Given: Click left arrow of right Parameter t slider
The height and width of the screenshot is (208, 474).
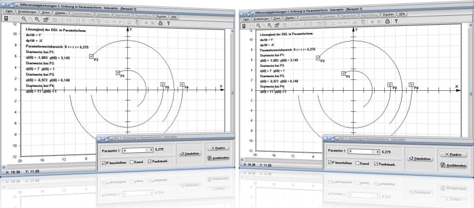Looking at the screenshot, I should 350,151.
